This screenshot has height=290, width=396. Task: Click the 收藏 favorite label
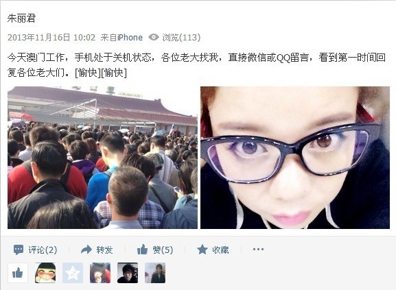[220, 250]
